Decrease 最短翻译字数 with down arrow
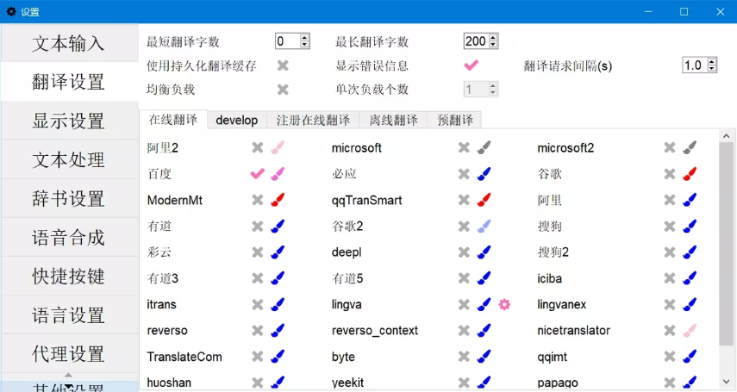The image size is (737, 392). point(304,45)
